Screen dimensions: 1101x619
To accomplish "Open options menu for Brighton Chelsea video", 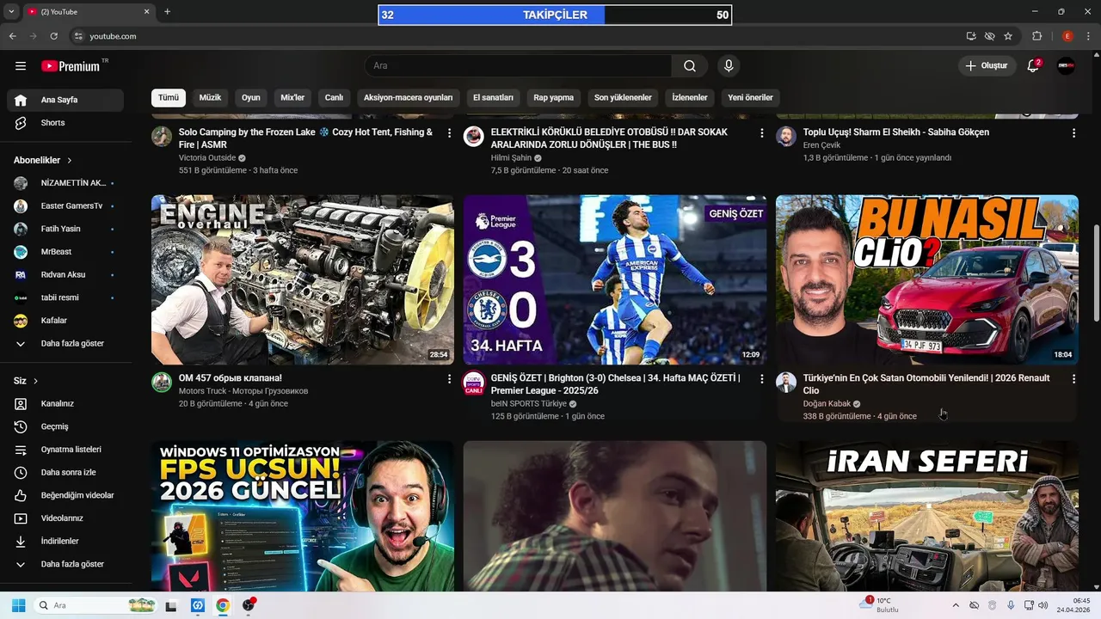I will 761,379.
